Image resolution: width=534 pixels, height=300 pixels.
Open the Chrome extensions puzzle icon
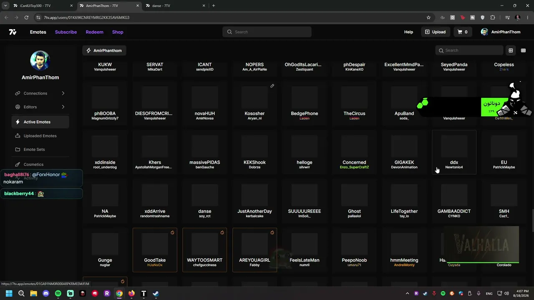493,17
